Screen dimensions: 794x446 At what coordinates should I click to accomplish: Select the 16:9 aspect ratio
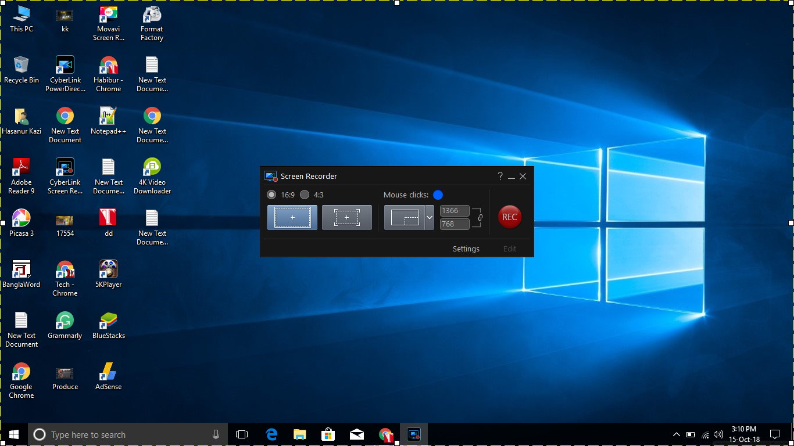(271, 195)
